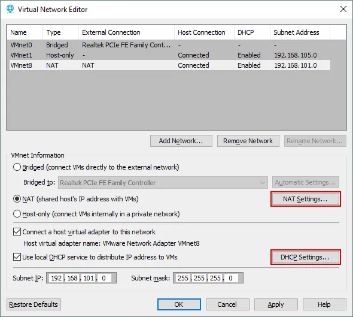Click the first octet 192 of Subnet IP
353x317 pixels.
tap(56, 278)
